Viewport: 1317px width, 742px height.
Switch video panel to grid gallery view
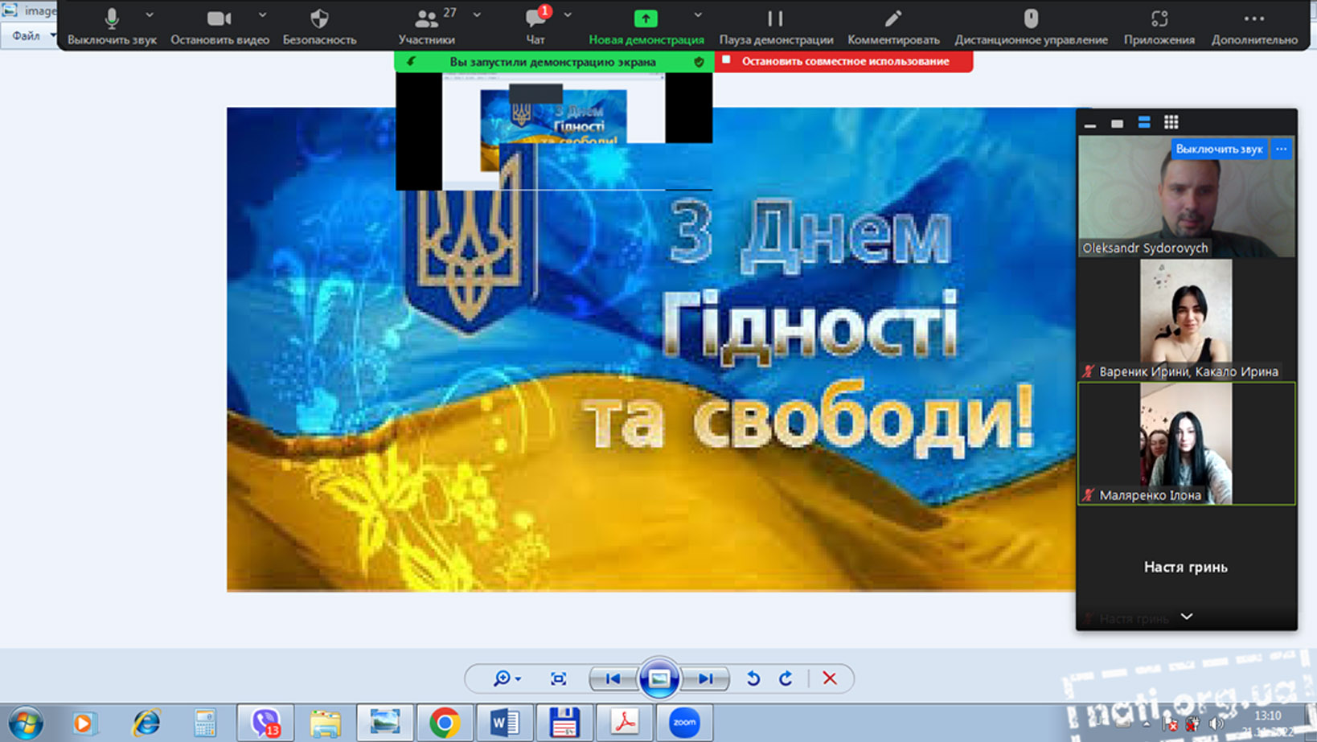pyautogui.click(x=1171, y=123)
